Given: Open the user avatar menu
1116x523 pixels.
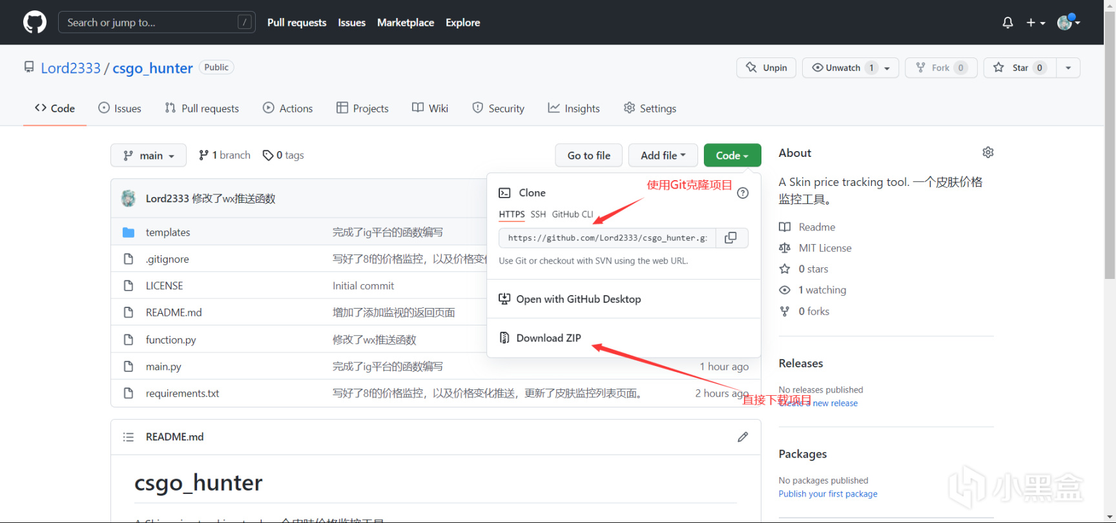Looking at the screenshot, I should click(1068, 23).
